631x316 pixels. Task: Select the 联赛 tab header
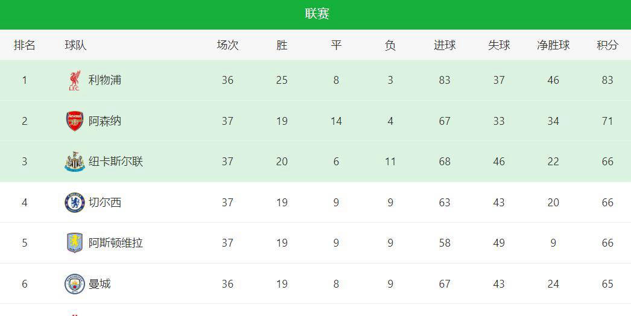pos(317,14)
